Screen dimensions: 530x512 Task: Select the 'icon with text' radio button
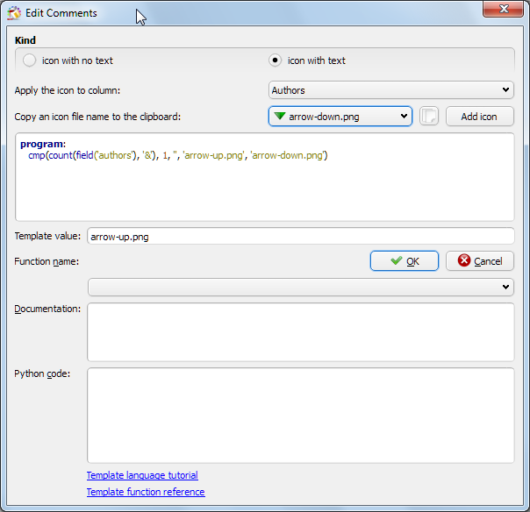pos(276,60)
